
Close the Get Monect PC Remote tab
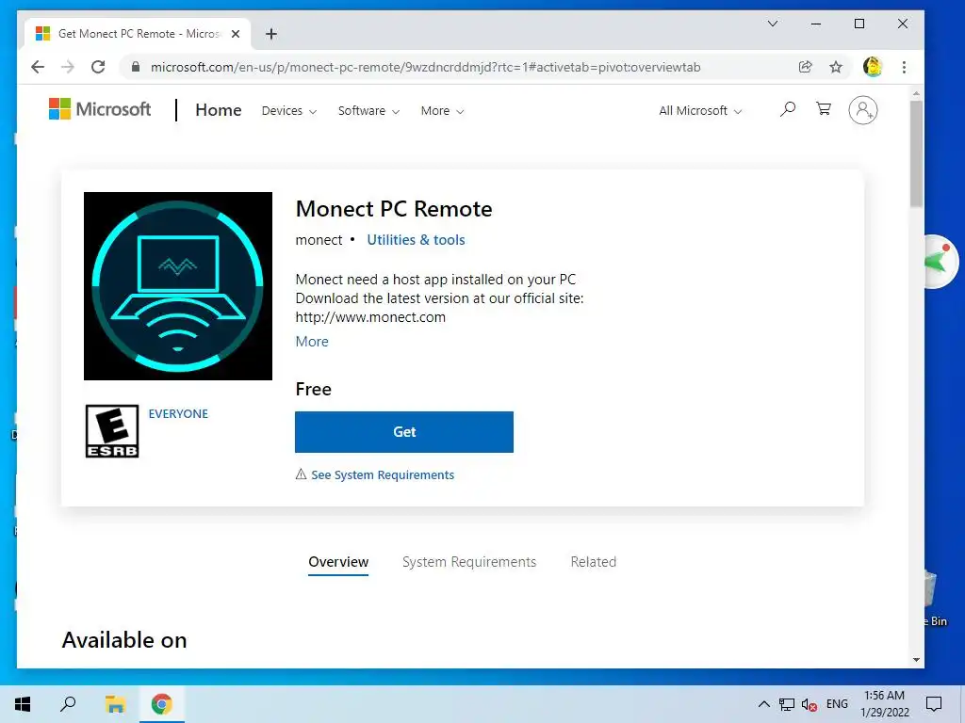235,34
